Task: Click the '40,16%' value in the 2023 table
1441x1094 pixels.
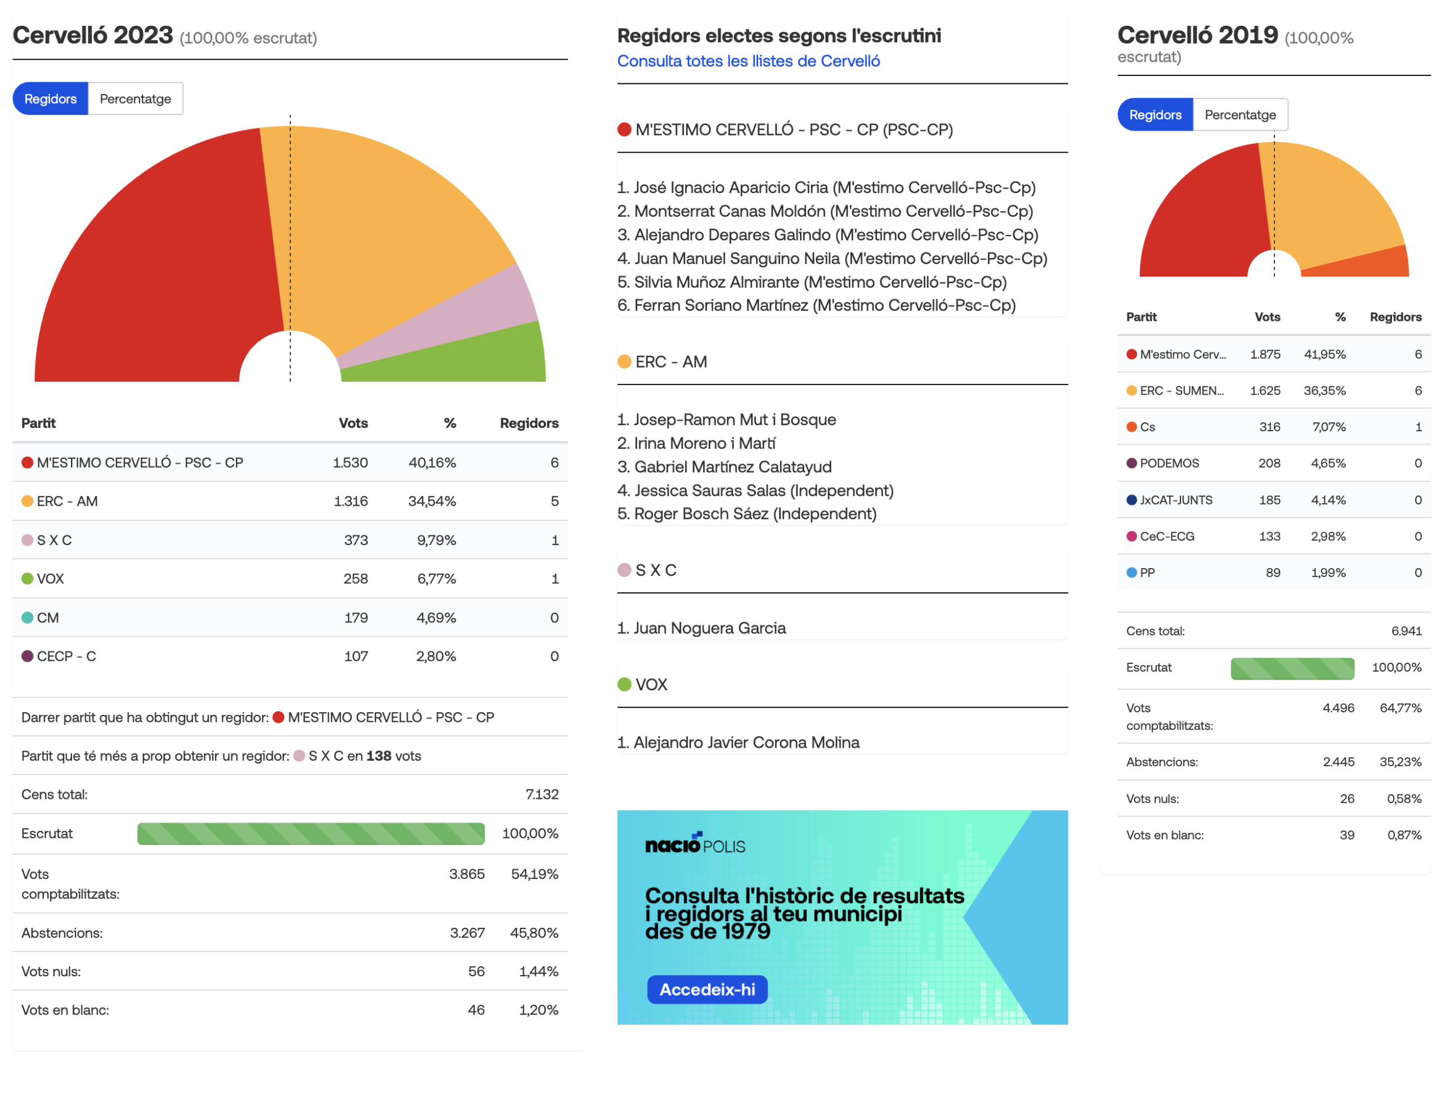Action: [x=432, y=463]
